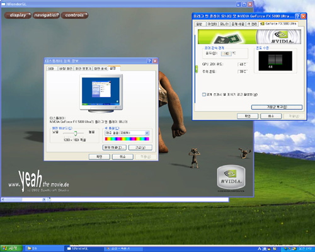Switch to the Themes tab in Display Properties
The image size is (315, 252).
click(x=52, y=69)
